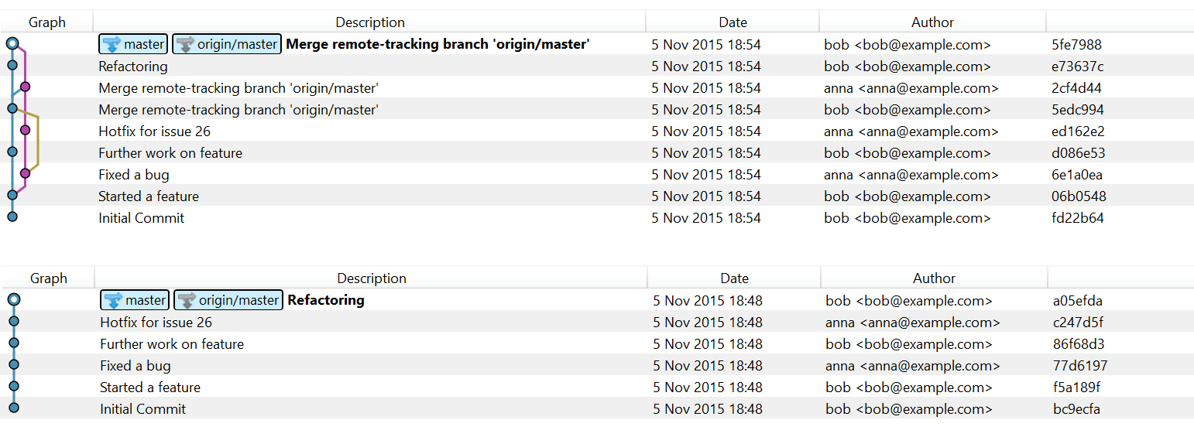Click purple graph node of Hotfix commit ed162e2
The width and height of the screenshot is (1194, 437).
pos(25,131)
